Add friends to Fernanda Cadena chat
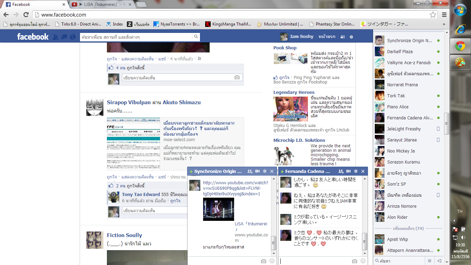 [x=341, y=171]
